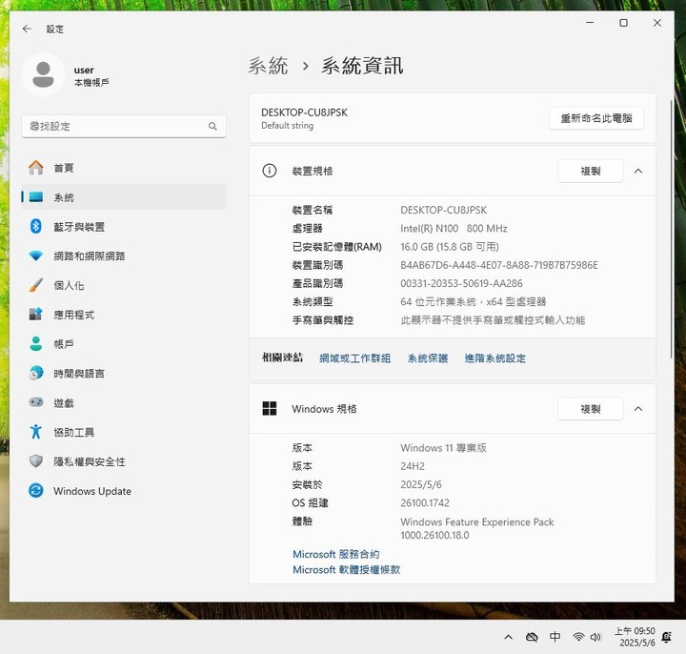The width and height of the screenshot is (686, 654).
Task: Click the install date value 2025/5/6
Action: (x=421, y=484)
